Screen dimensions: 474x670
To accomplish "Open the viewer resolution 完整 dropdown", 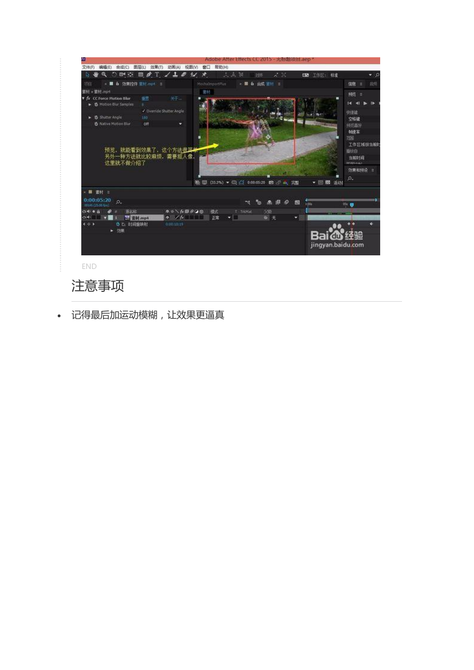I will click(x=303, y=183).
